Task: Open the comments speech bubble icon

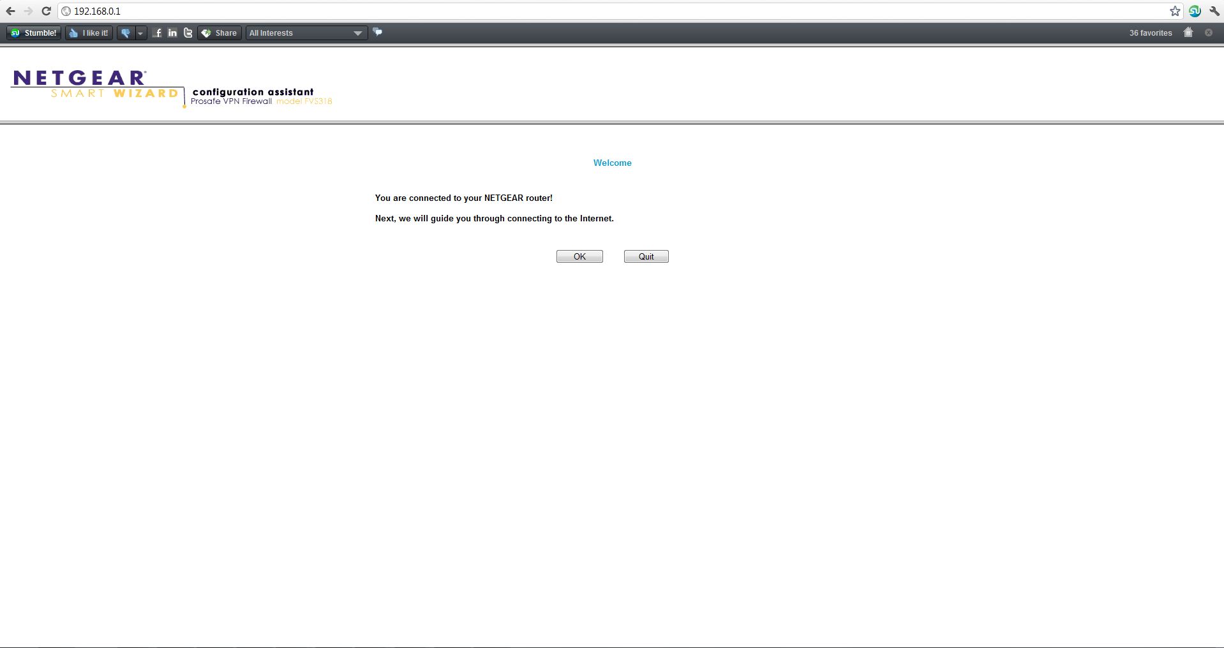Action: coord(378,32)
